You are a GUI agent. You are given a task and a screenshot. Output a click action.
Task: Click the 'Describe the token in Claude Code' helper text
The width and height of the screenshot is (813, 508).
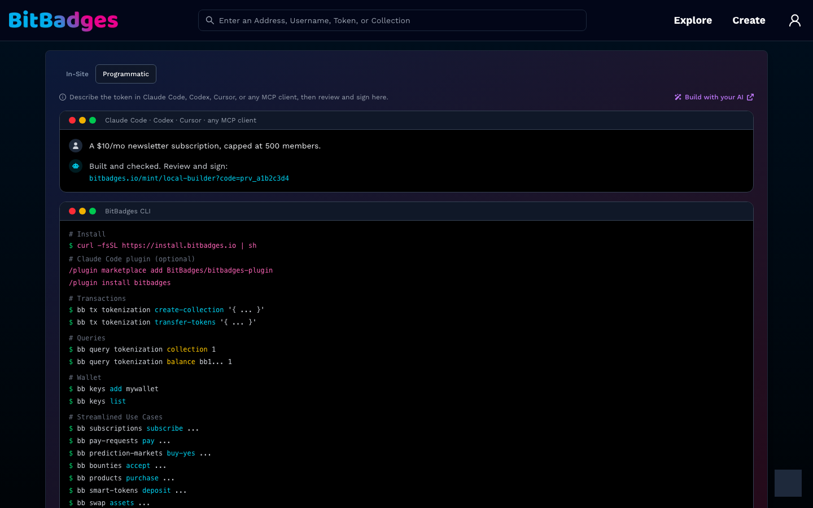(x=229, y=97)
